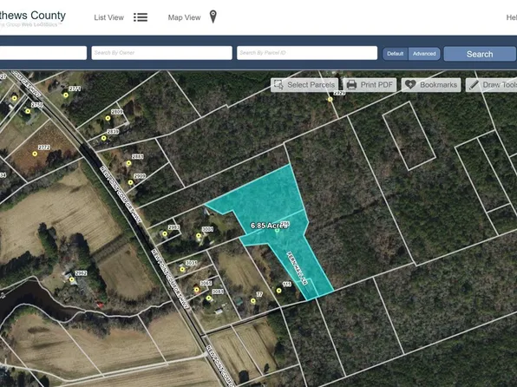
Task: Click yellow marker for address 2909
Action: pos(131,182)
